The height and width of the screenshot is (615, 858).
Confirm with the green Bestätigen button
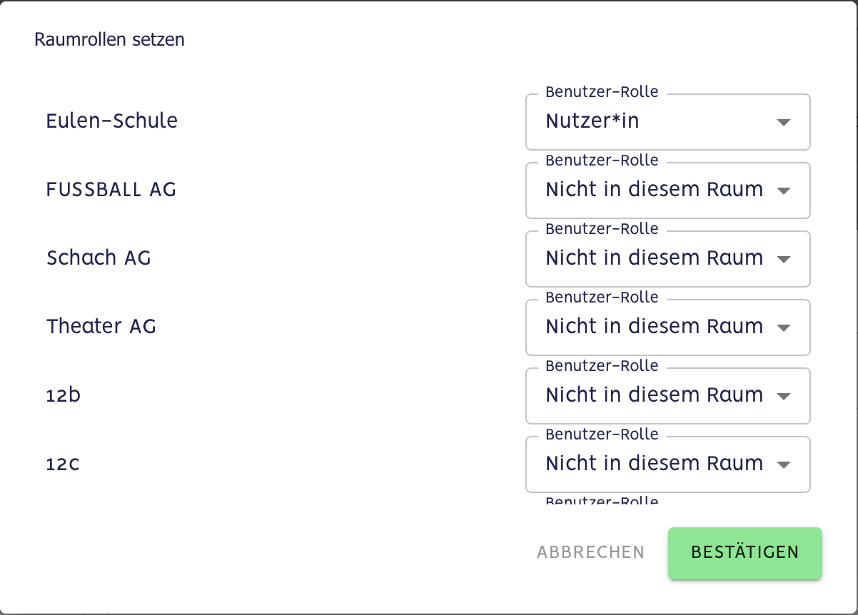[745, 552]
